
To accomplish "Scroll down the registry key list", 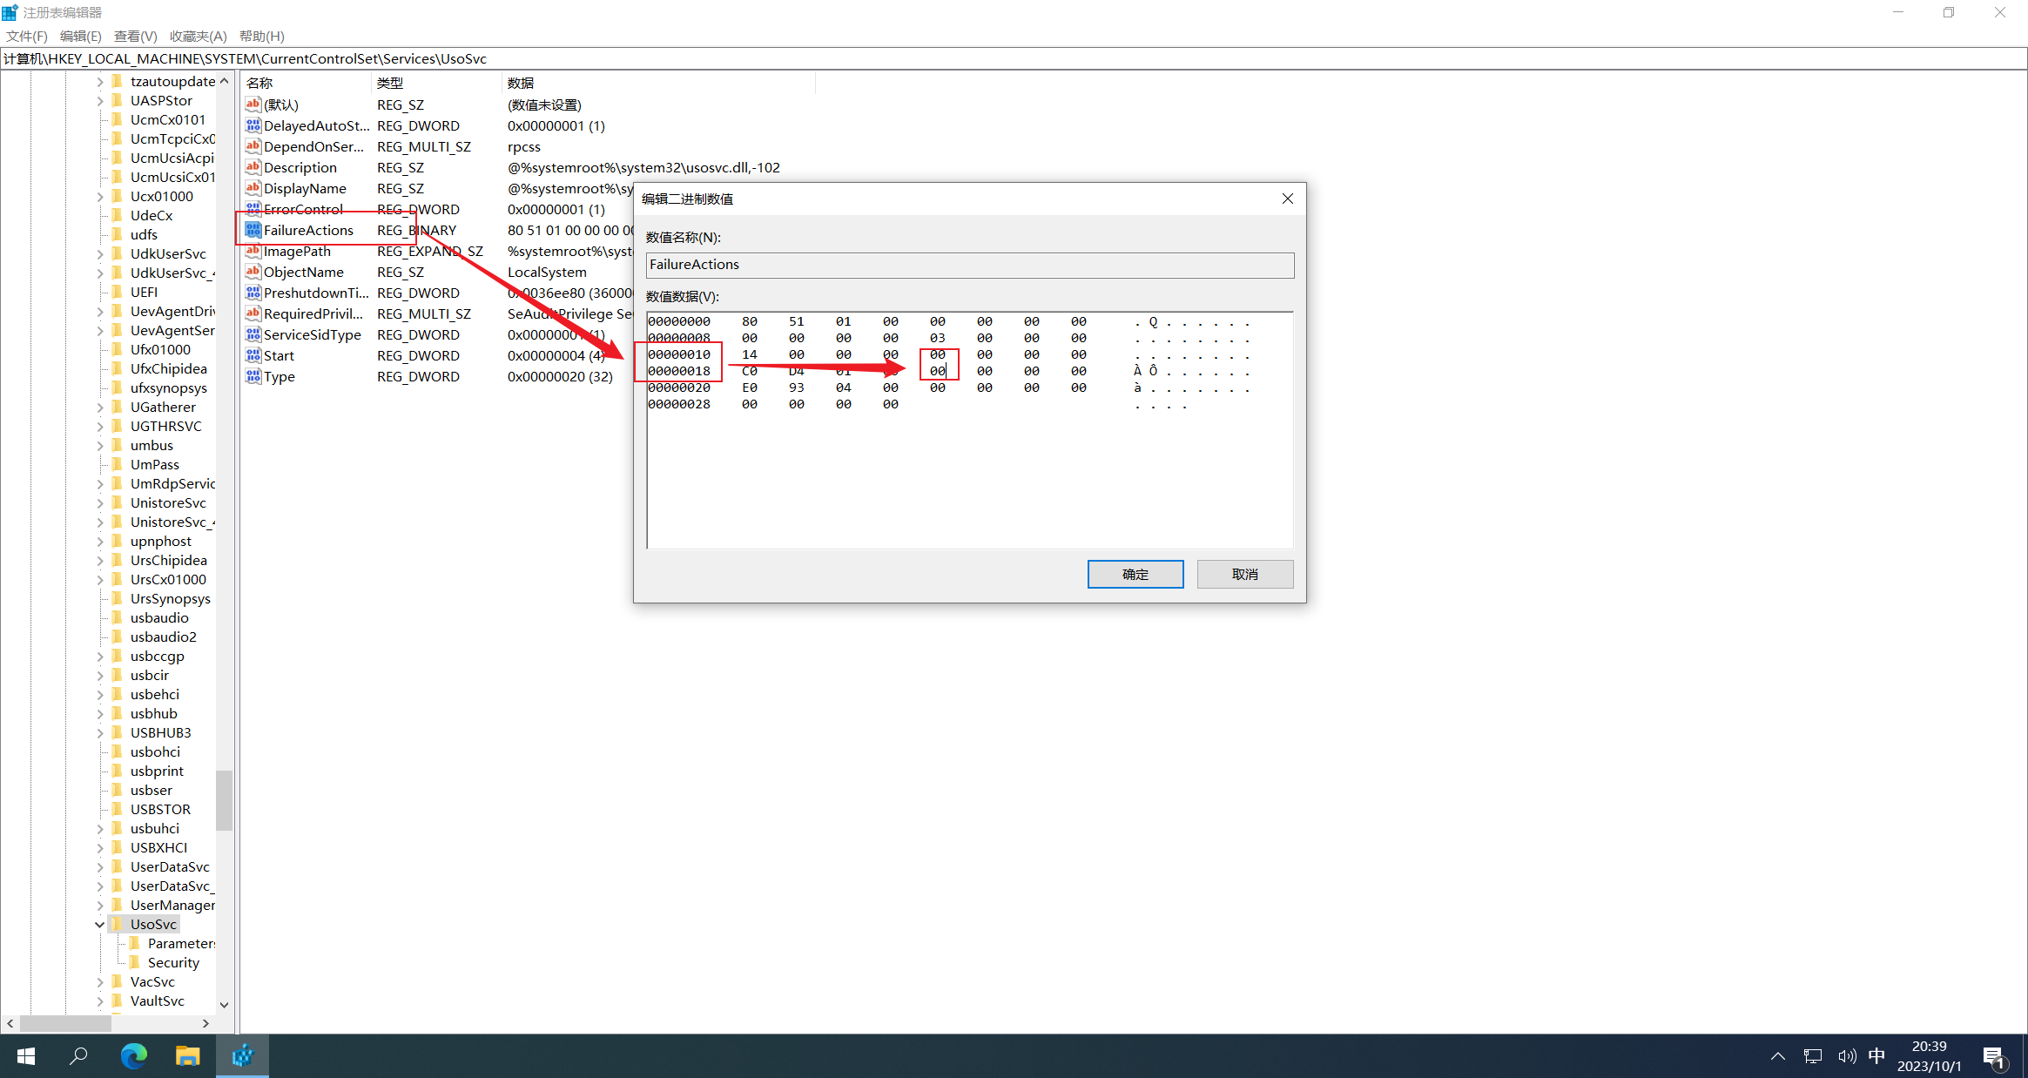I will click(x=224, y=1004).
